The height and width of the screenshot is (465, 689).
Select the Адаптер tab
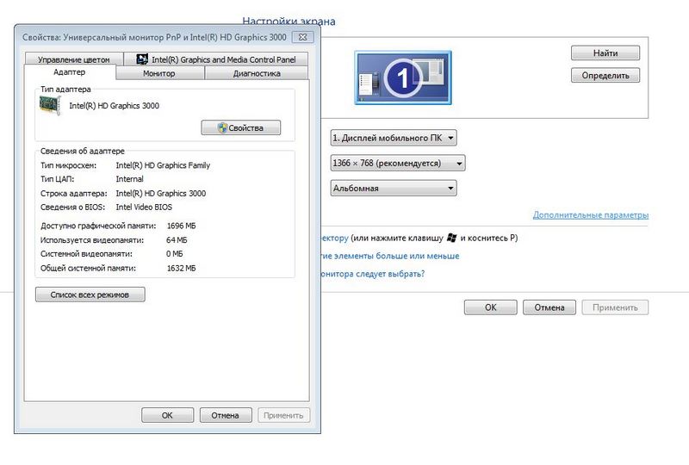70,73
